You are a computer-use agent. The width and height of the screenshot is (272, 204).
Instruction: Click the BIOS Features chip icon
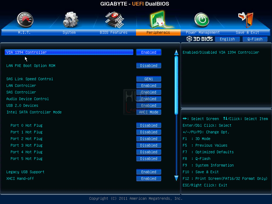pyautogui.click(x=114, y=20)
